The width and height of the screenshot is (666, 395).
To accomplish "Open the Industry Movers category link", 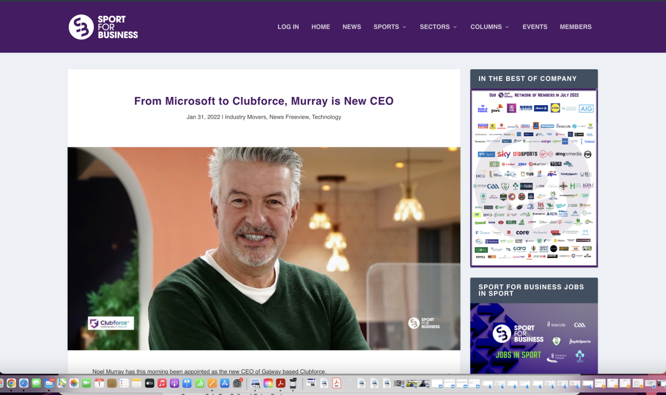I will tap(245, 117).
